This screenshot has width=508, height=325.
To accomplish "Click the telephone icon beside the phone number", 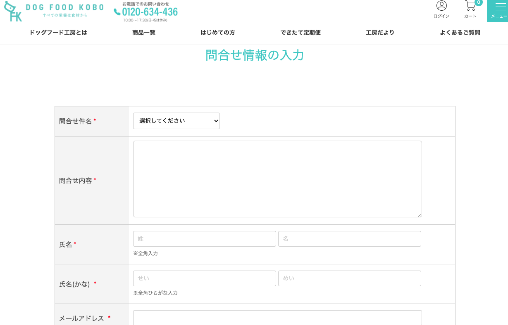I will 117,12.
